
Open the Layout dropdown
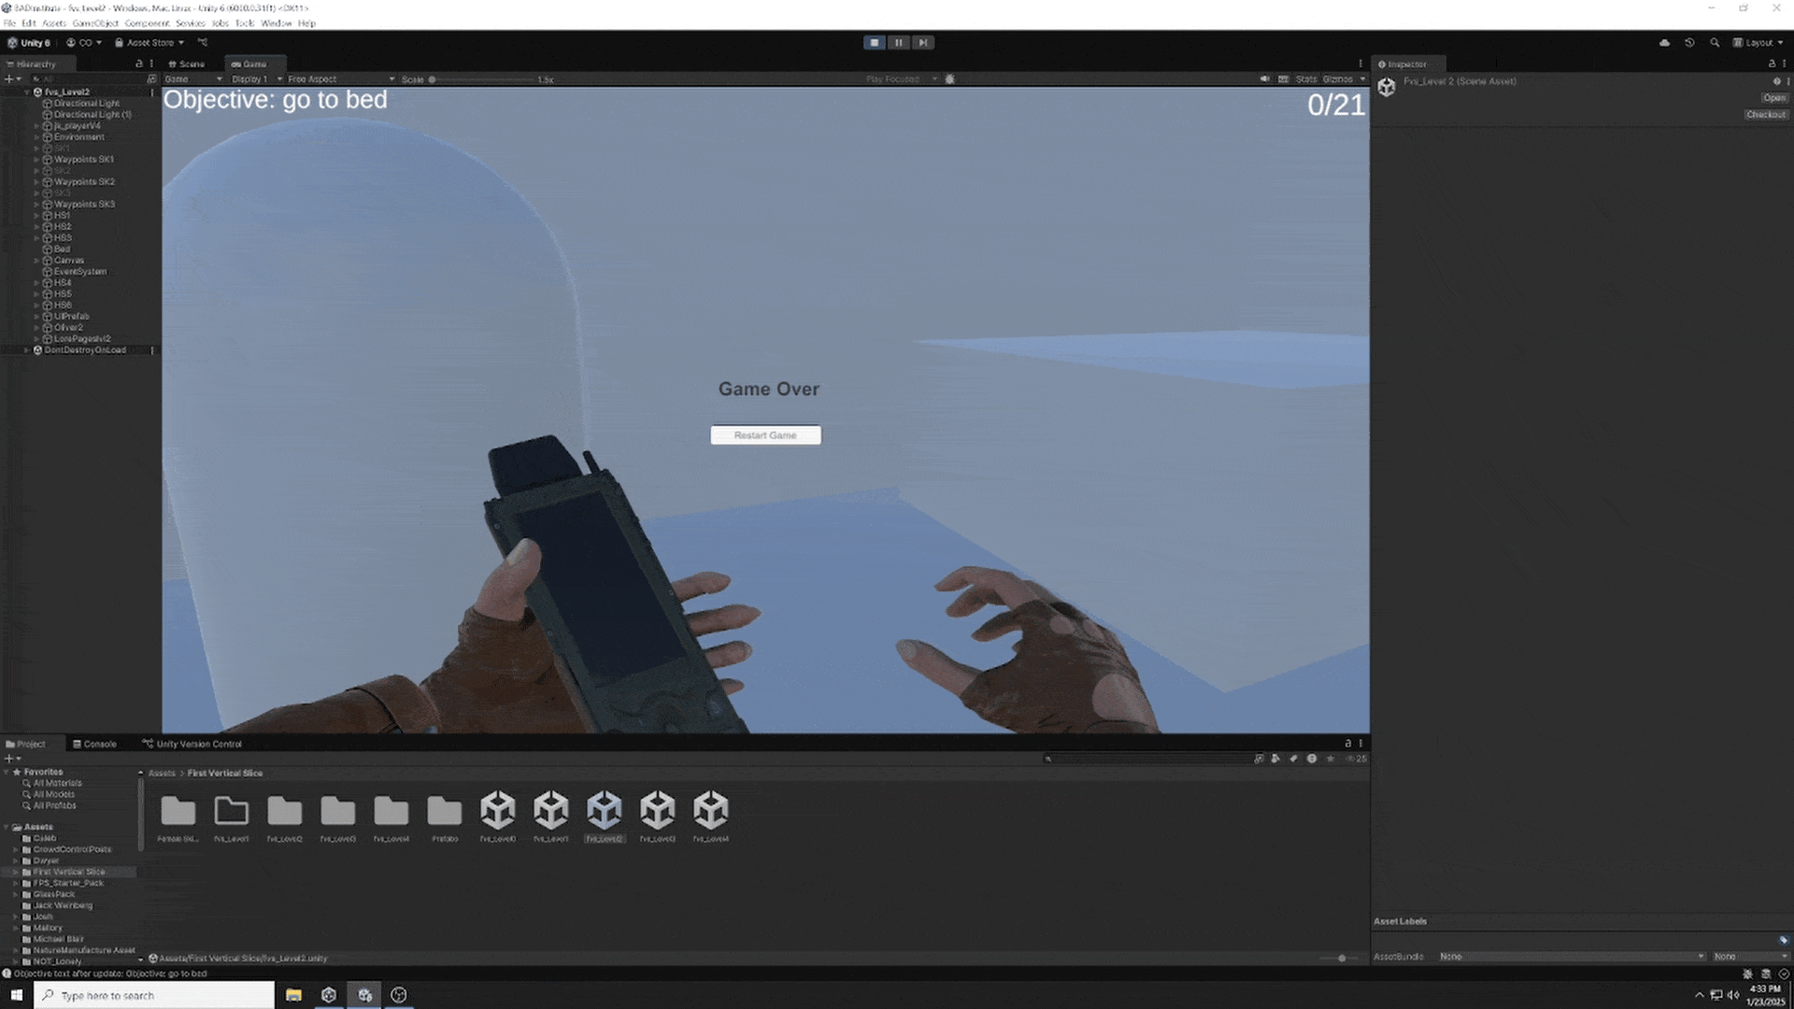click(x=1758, y=43)
